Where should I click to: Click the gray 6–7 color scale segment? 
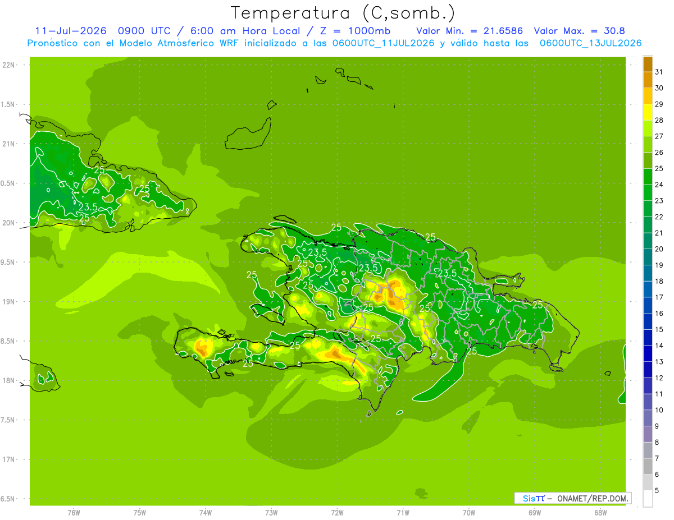648,466
